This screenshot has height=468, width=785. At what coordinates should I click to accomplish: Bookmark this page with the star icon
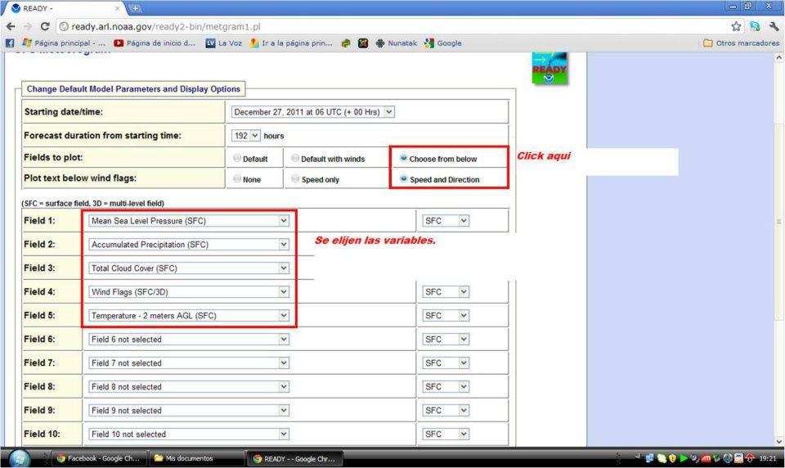point(736,26)
